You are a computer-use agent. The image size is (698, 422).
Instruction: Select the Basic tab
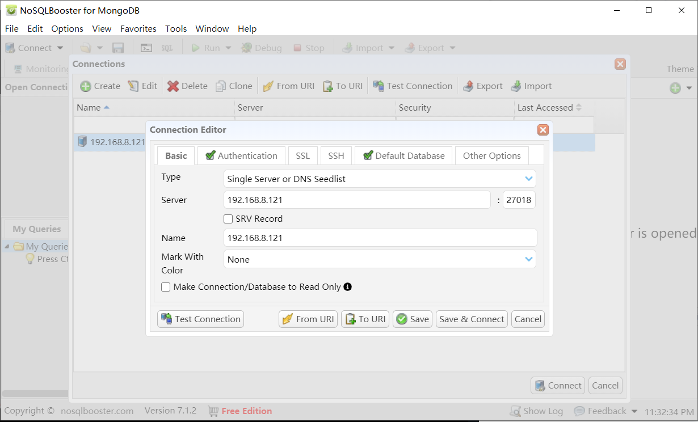[176, 156]
